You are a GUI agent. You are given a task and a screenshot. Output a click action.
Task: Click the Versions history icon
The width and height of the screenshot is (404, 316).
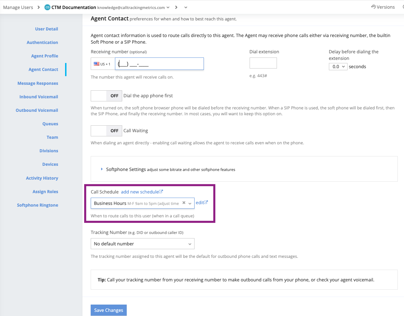tap(373, 7)
